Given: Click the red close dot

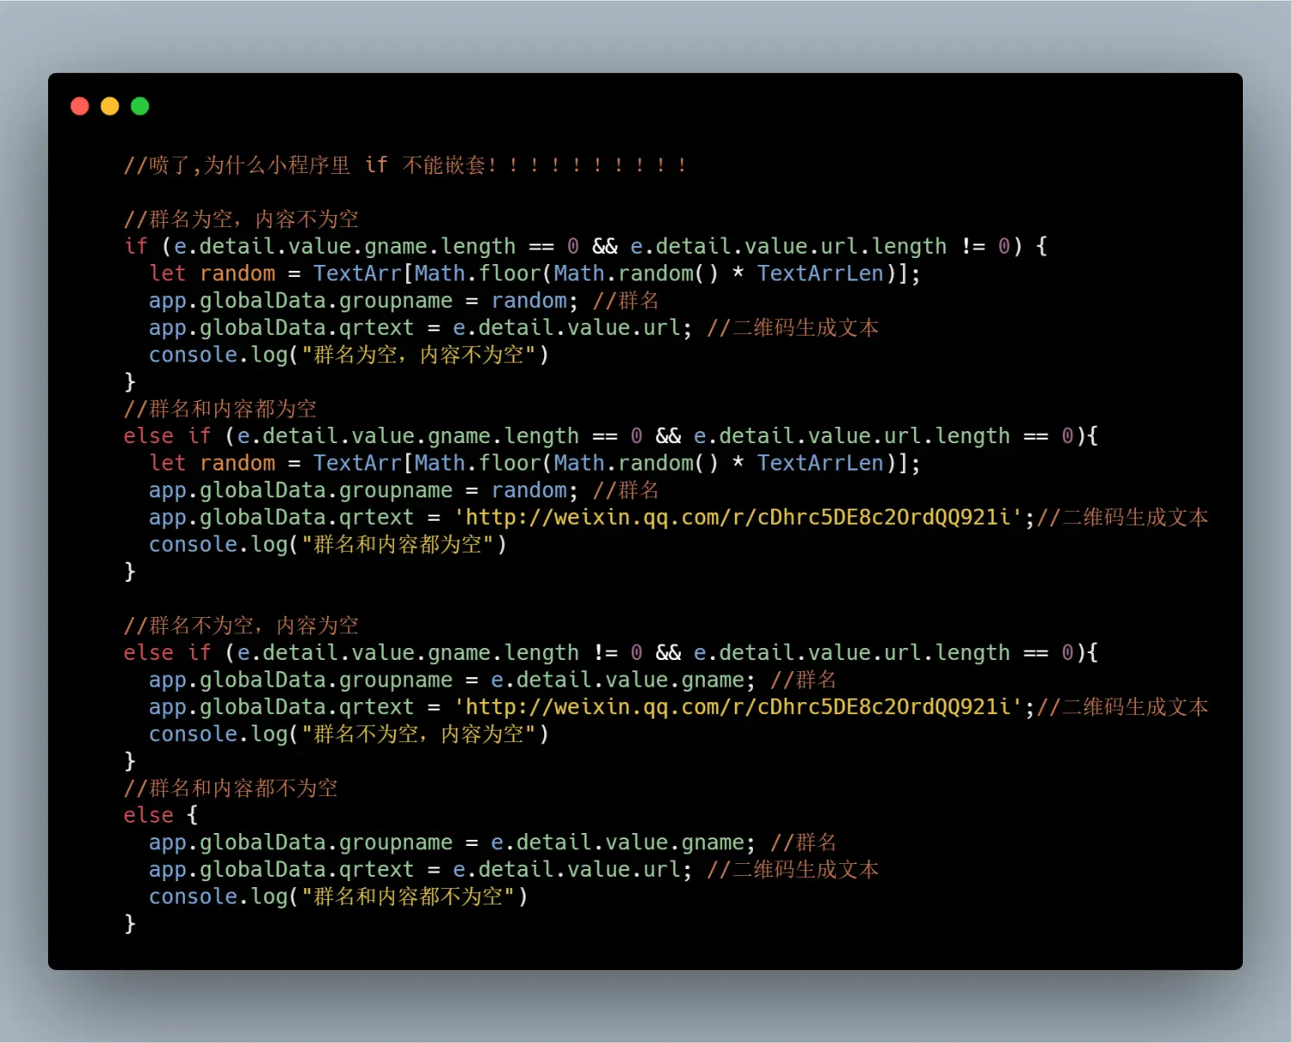Looking at the screenshot, I should (x=80, y=106).
